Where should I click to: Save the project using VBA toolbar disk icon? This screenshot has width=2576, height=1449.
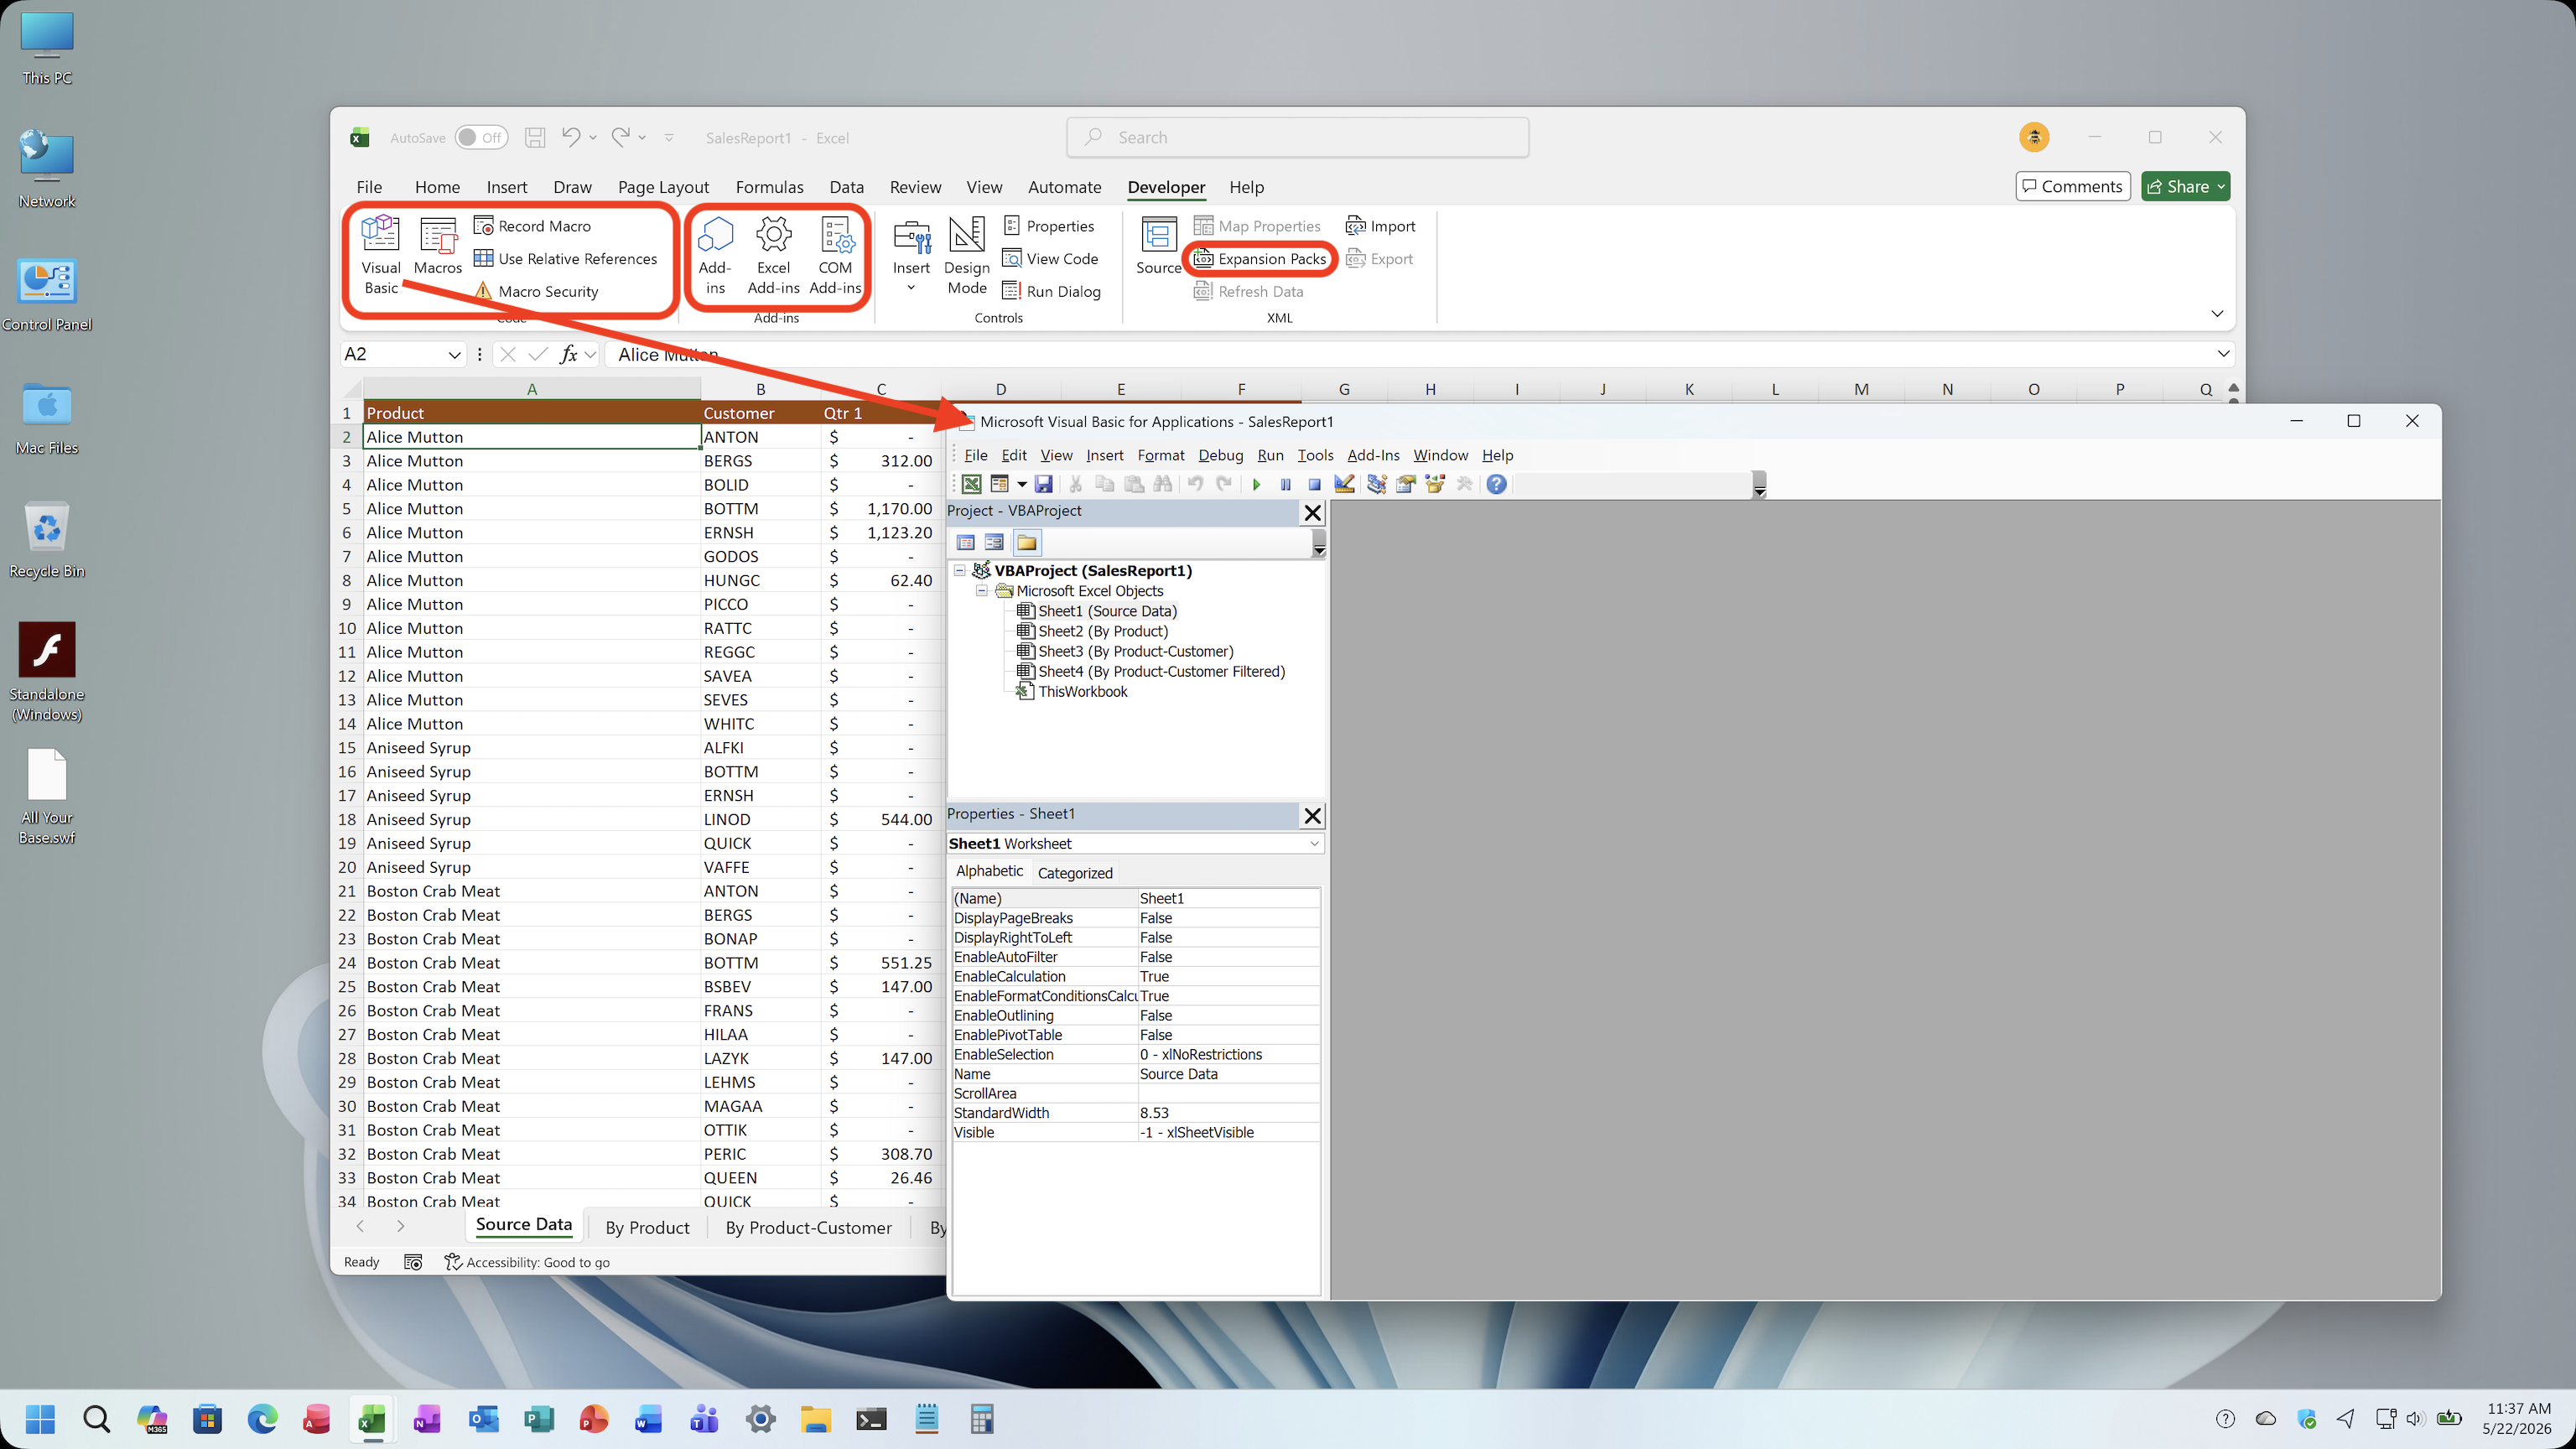pos(1043,484)
